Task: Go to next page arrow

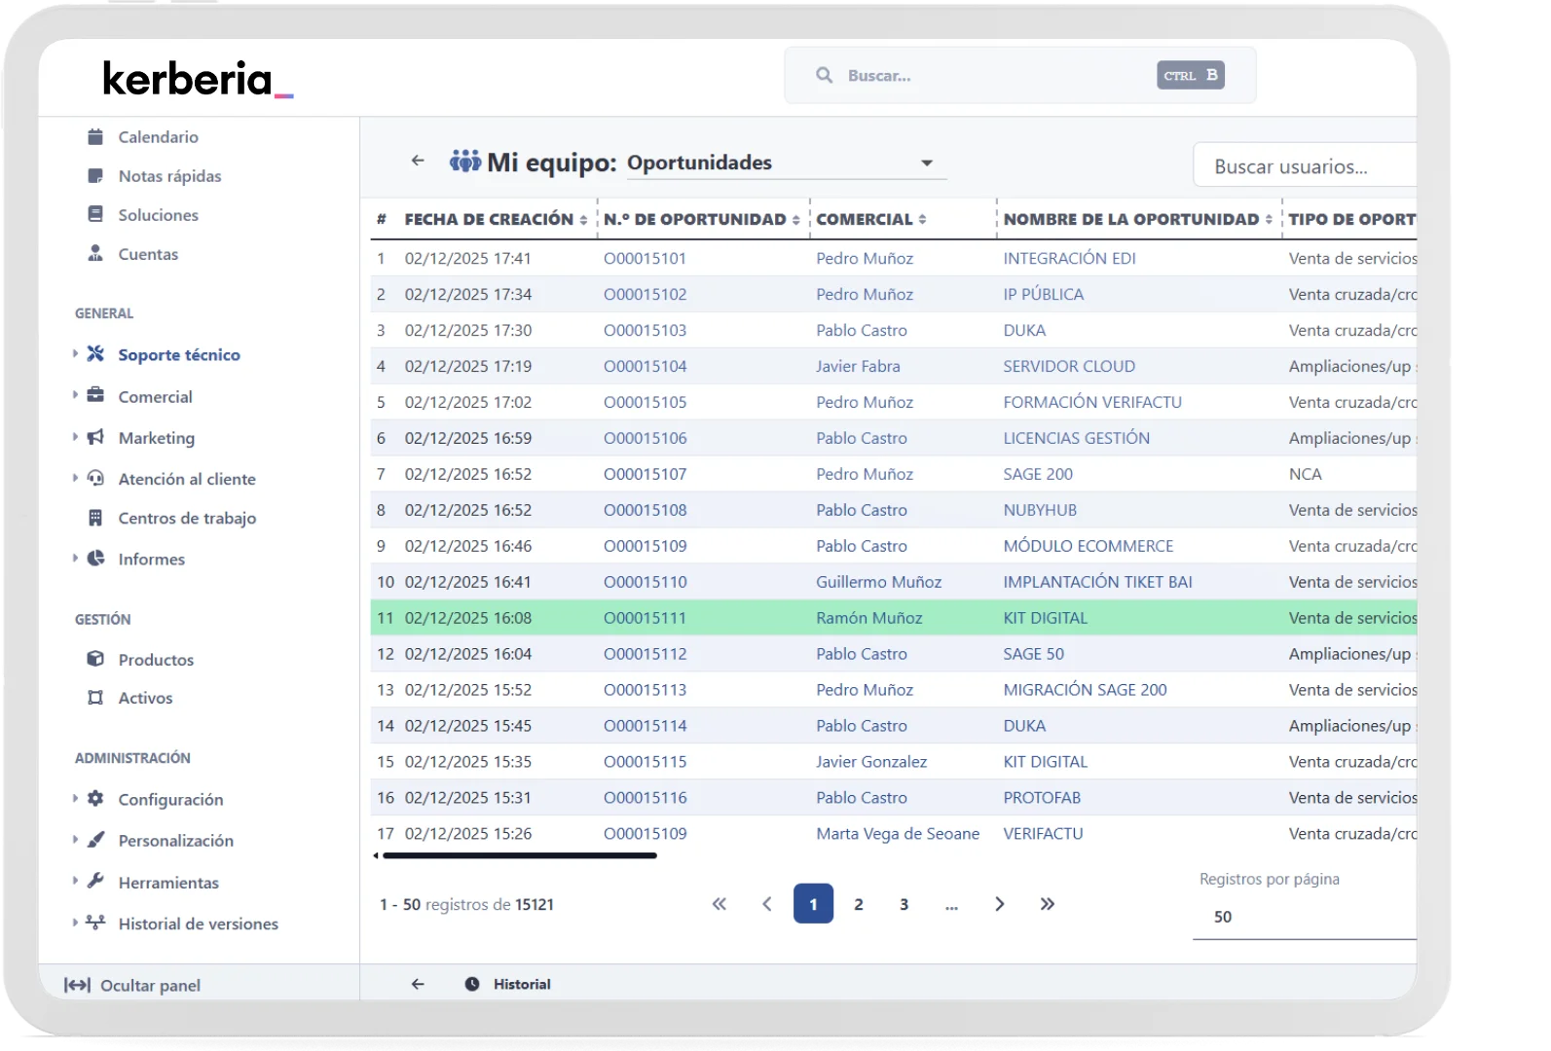Action: 1000,904
